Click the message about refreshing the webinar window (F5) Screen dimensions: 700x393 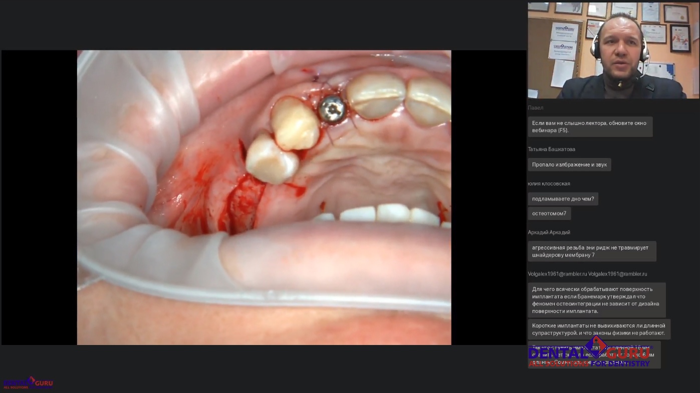[x=589, y=126]
